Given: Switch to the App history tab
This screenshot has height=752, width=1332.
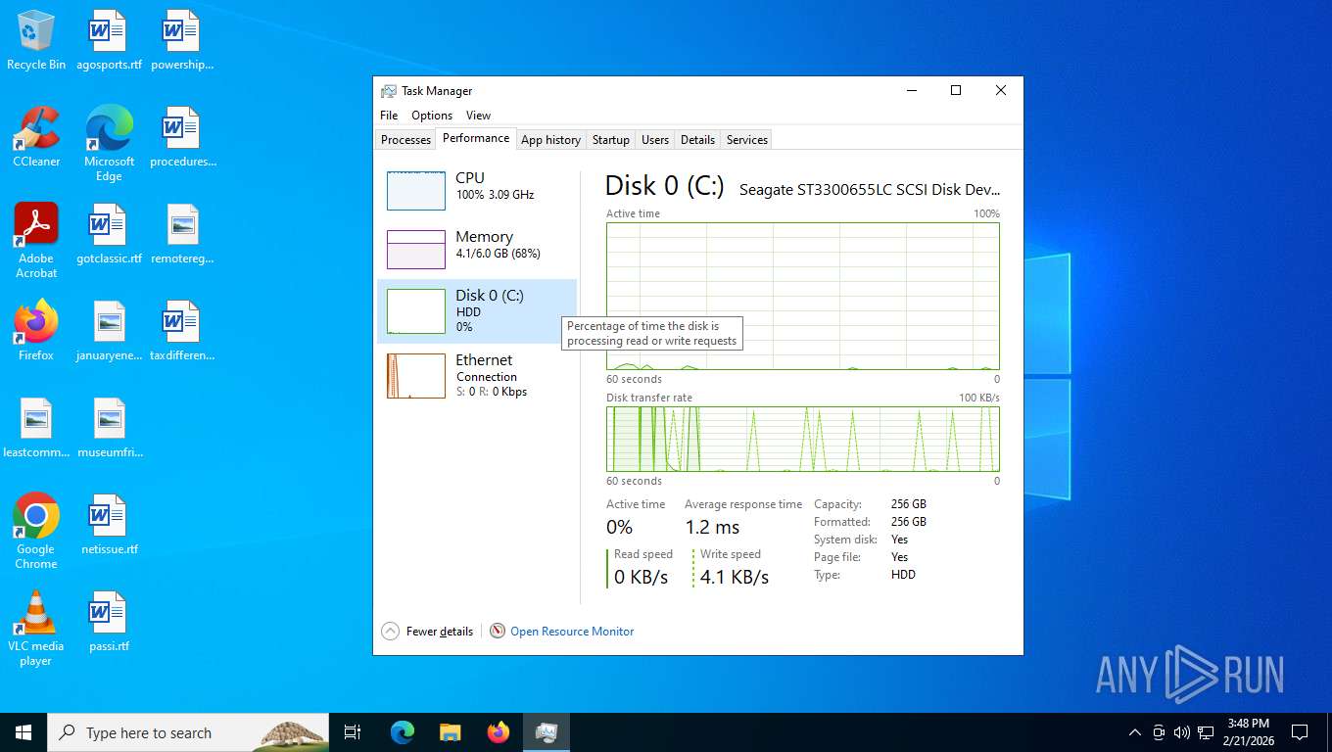Looking at the screenshot, I should (x=550, y=140).
